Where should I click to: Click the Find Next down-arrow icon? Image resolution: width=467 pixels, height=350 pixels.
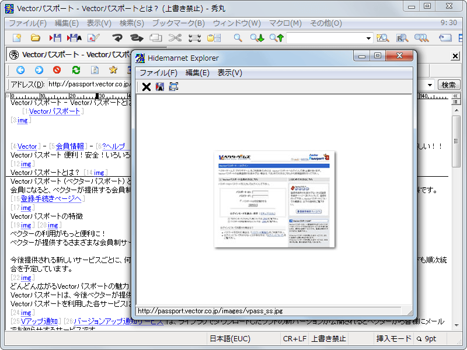point(257,38)
